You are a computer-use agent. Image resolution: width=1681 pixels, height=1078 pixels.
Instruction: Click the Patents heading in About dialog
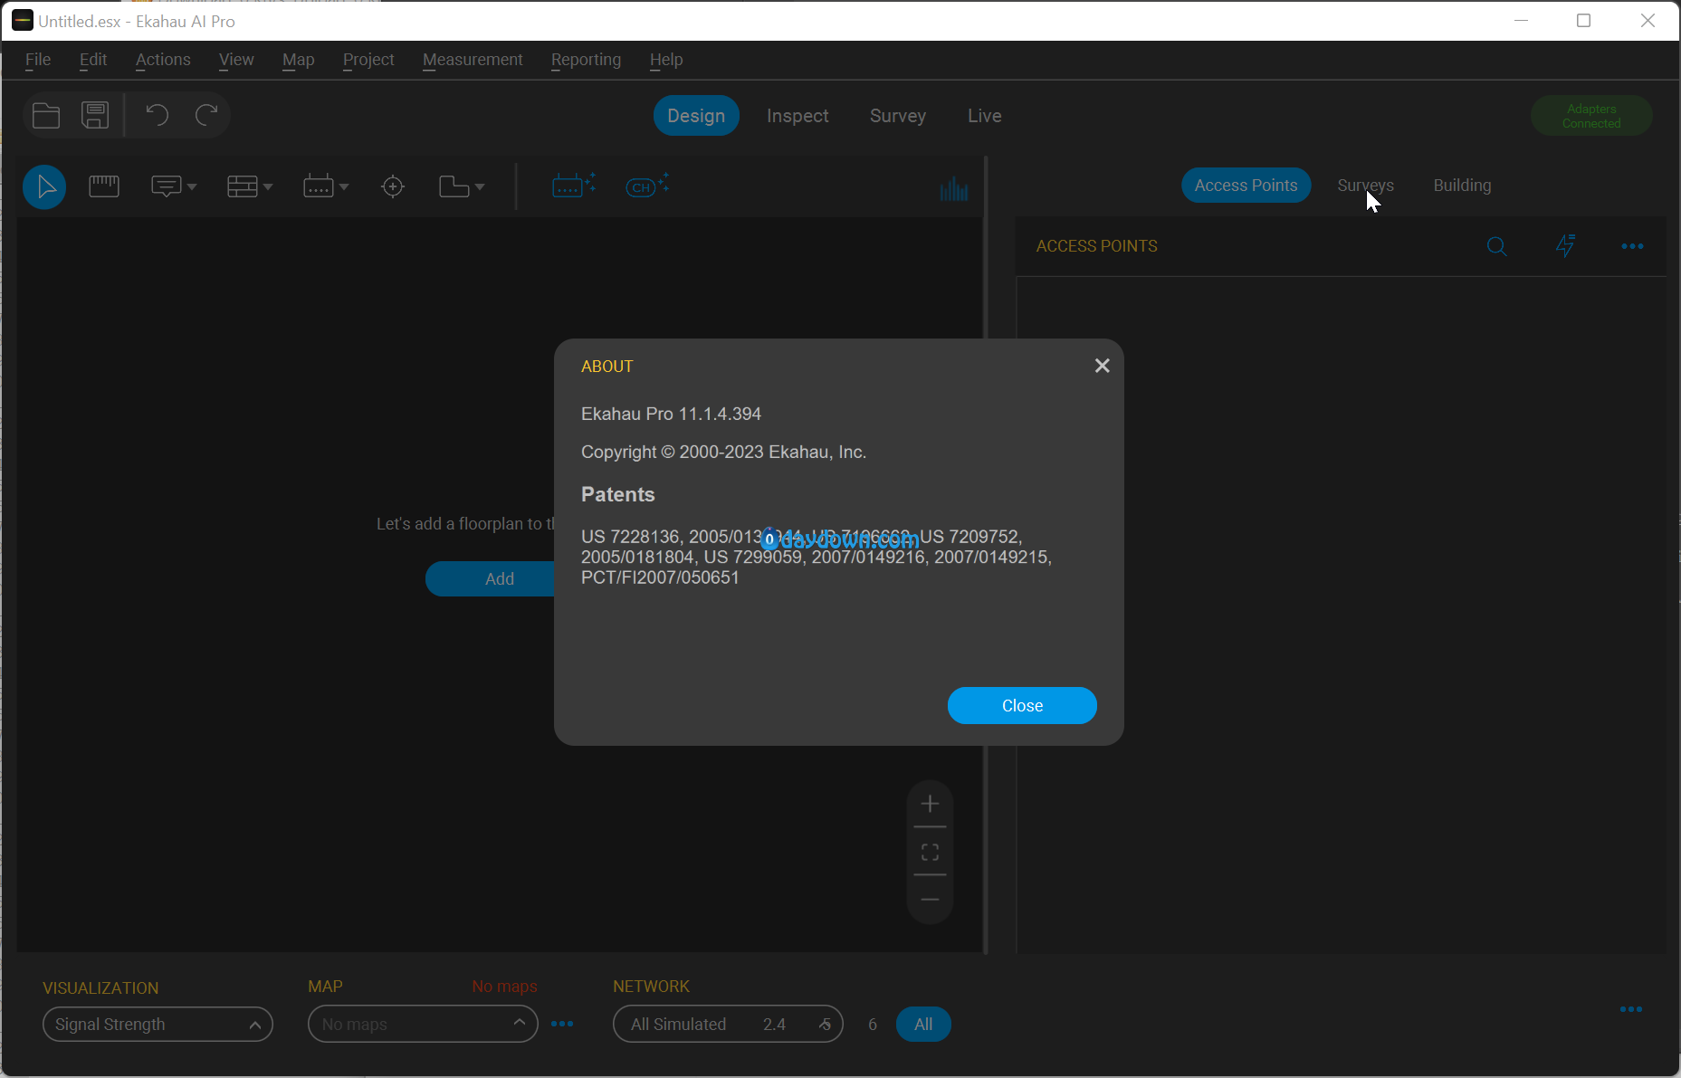coord(617,495)
